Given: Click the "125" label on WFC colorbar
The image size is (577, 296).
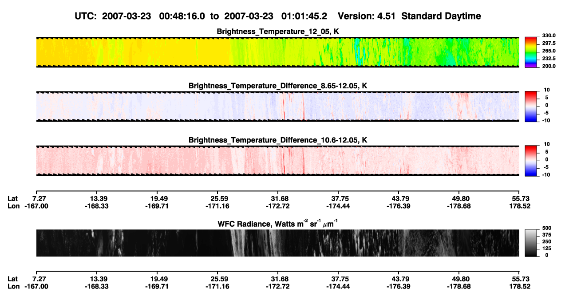Looking at the screenshot, I should point(547,248).
